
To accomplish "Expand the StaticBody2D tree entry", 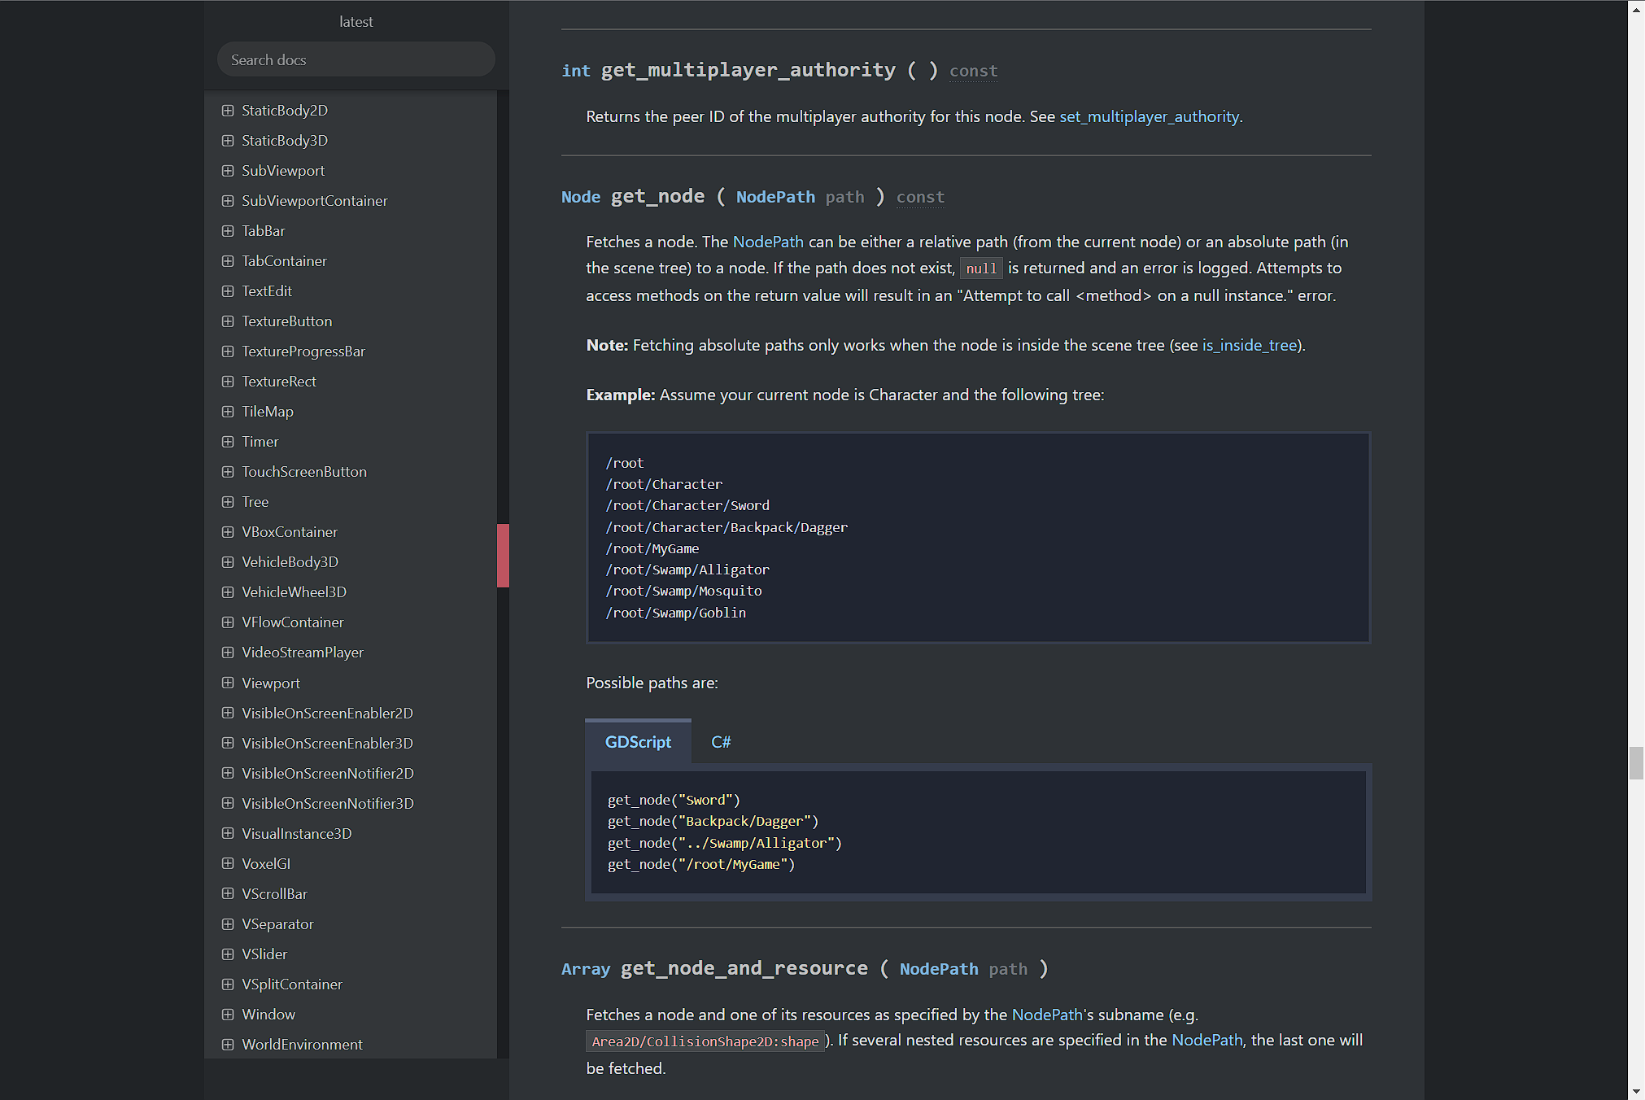I will 228,111.
